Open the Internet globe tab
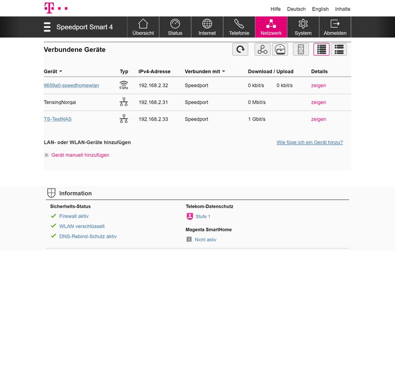Screen dimensions: 395x378 pos(207,27)
